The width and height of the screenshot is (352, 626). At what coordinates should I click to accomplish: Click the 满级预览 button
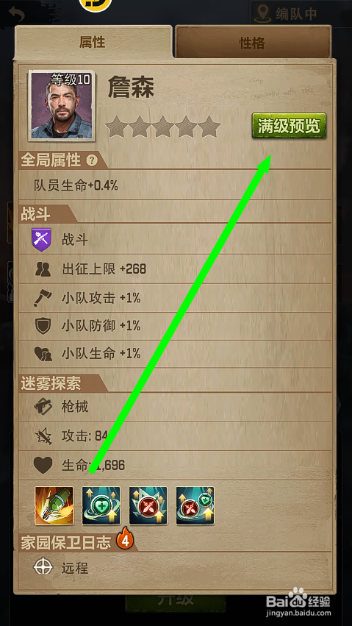click(x=289, y=126)
